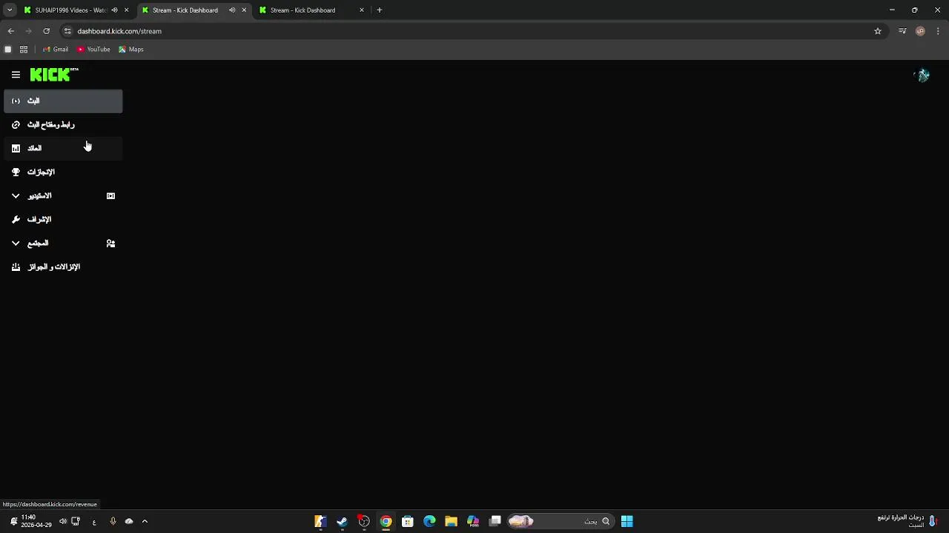Close the SUHAIP1996 Videos tab
The image size is (949, 533).
click(x=126, y=10)
